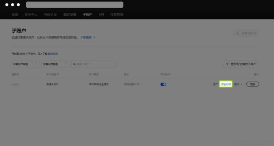
Task: Select the 授权管理 tab
Action: click(x=117, y=15)
